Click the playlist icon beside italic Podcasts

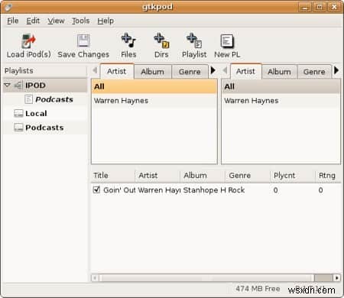pos(28,99)
